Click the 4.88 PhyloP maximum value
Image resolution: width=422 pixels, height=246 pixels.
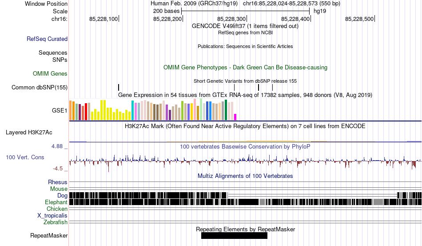pos(57,146)
